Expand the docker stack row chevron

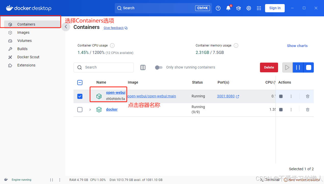[90, 110]
